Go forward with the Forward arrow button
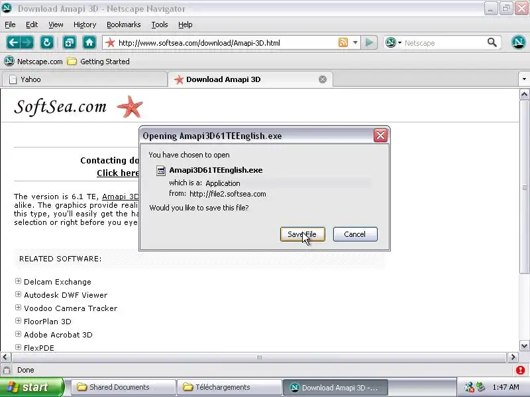 pyautogui.click(x=26, y=42)
